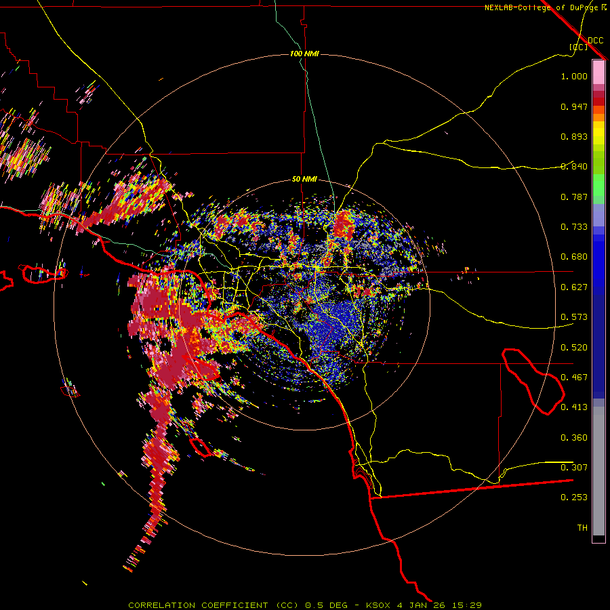Click the 1.000 scale value
This screenshot has width=610, height=610.
coord(574,76)
